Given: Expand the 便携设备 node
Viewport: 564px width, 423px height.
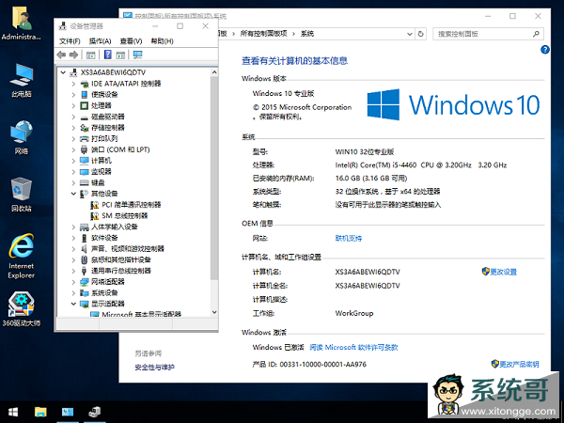Looking at the screenshot, I should pyautogui.click(x=73, y=95).
